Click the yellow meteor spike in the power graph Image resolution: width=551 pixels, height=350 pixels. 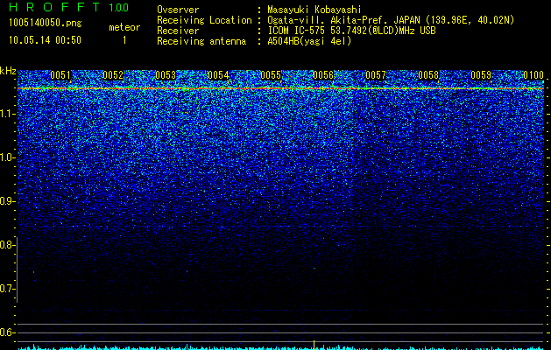tap(314, 345)
